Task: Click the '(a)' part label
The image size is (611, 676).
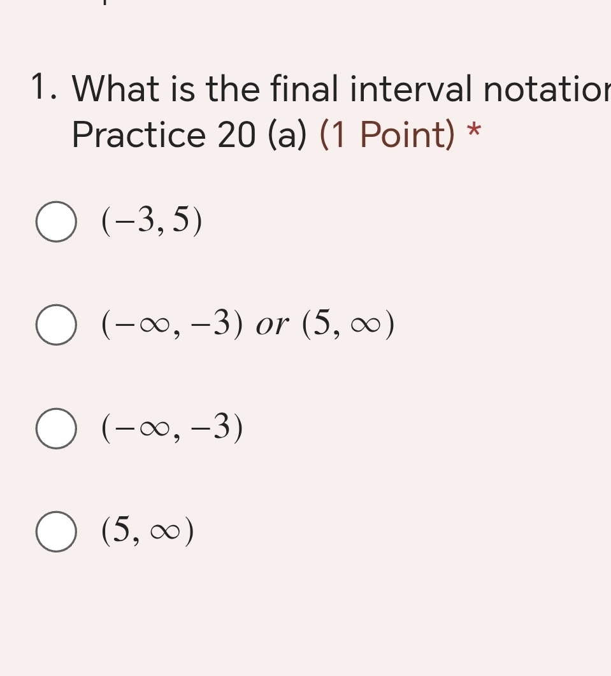Action: 287,135
